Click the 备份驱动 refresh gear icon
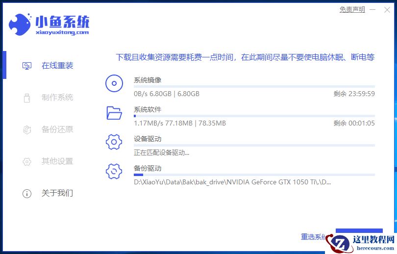397x254 pixels. [114, 172]
